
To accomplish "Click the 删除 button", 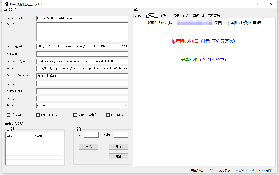I will click(x=89, y=147).
